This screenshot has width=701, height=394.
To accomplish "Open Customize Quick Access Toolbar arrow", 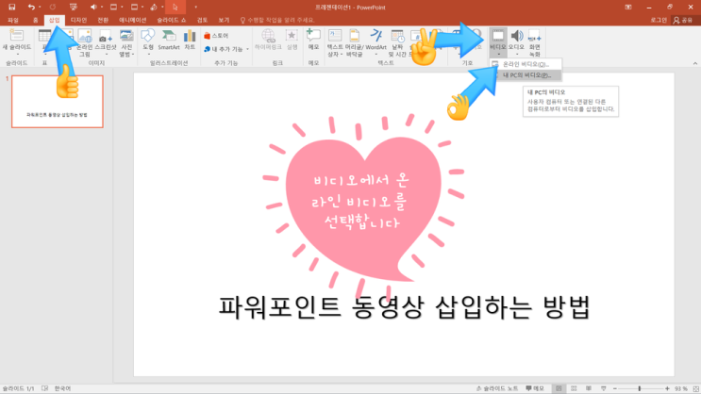I will point(195,8).
